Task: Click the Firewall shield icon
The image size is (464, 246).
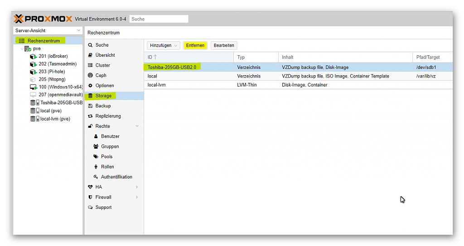Action: [90, 197]
